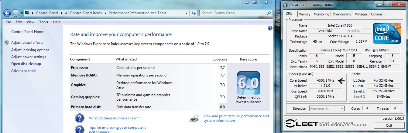
Task: Click Tips for improving your computer's performance link
Action: [118, 130]
